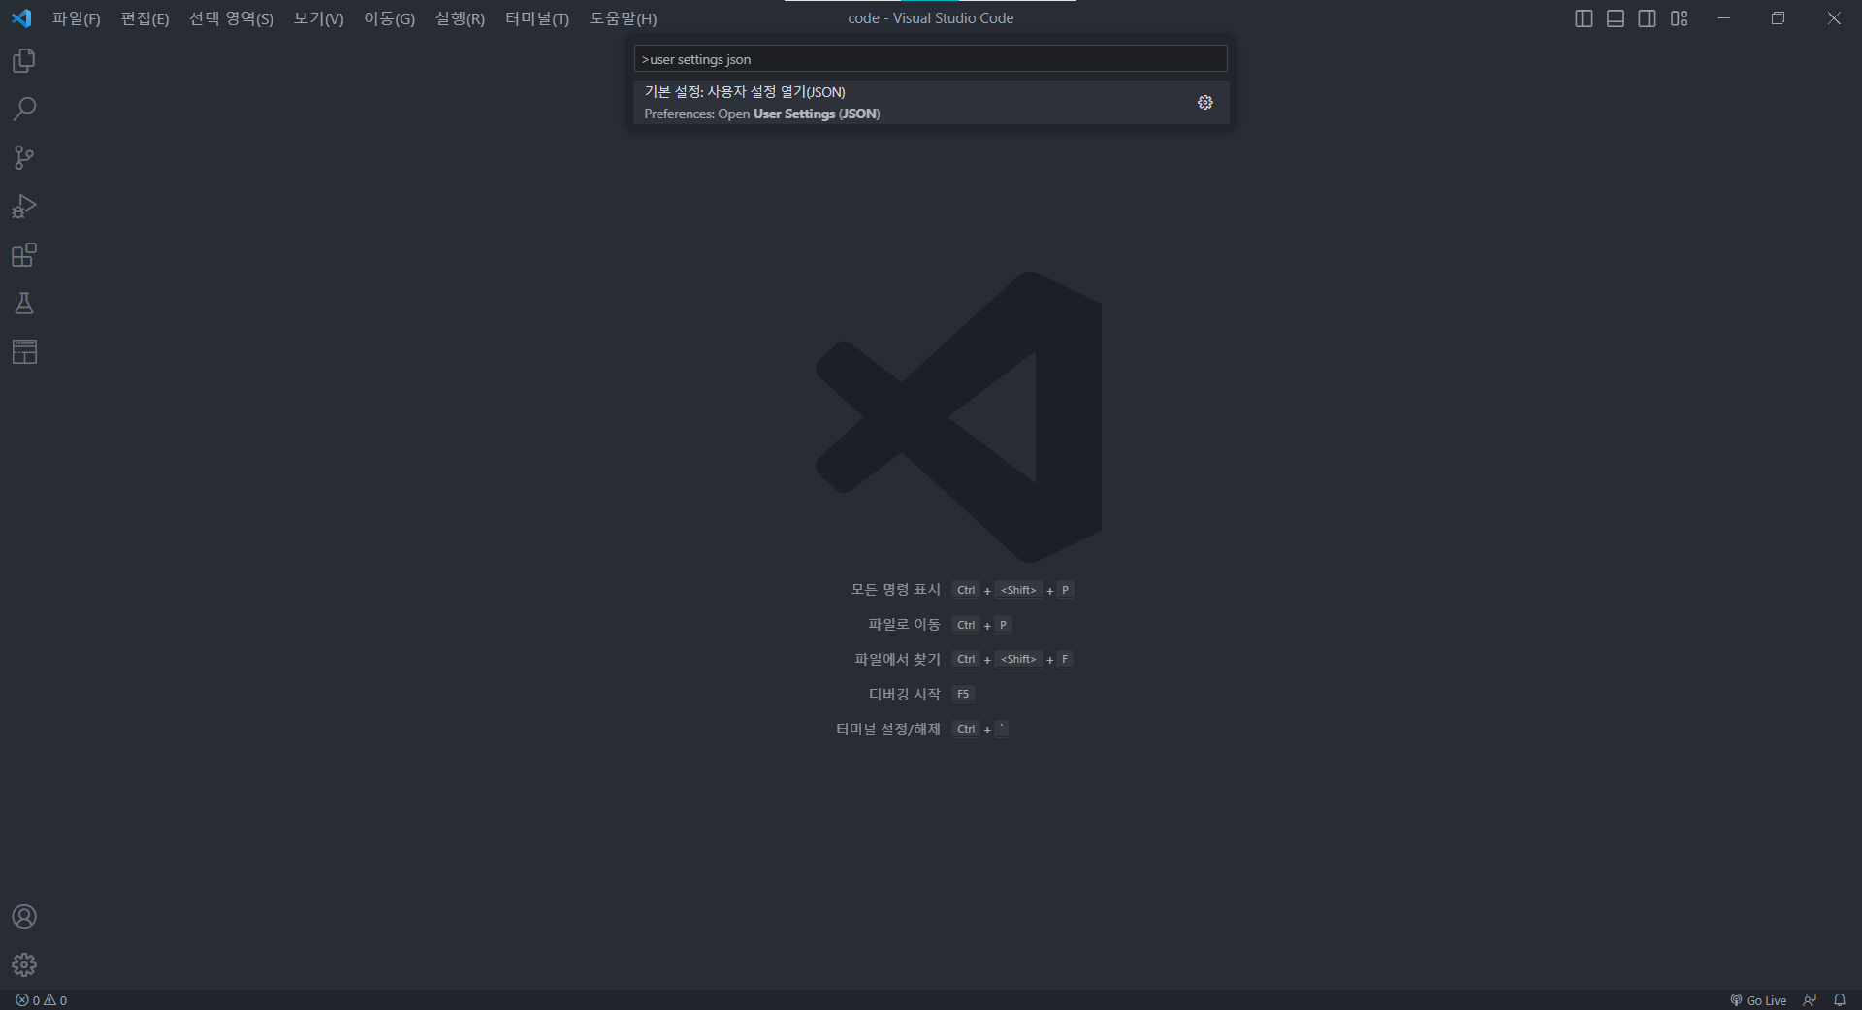Viewport: 1862px width, 1010px height.
Task: Configure keybinding gear for command result
Action: (1205, 103)
